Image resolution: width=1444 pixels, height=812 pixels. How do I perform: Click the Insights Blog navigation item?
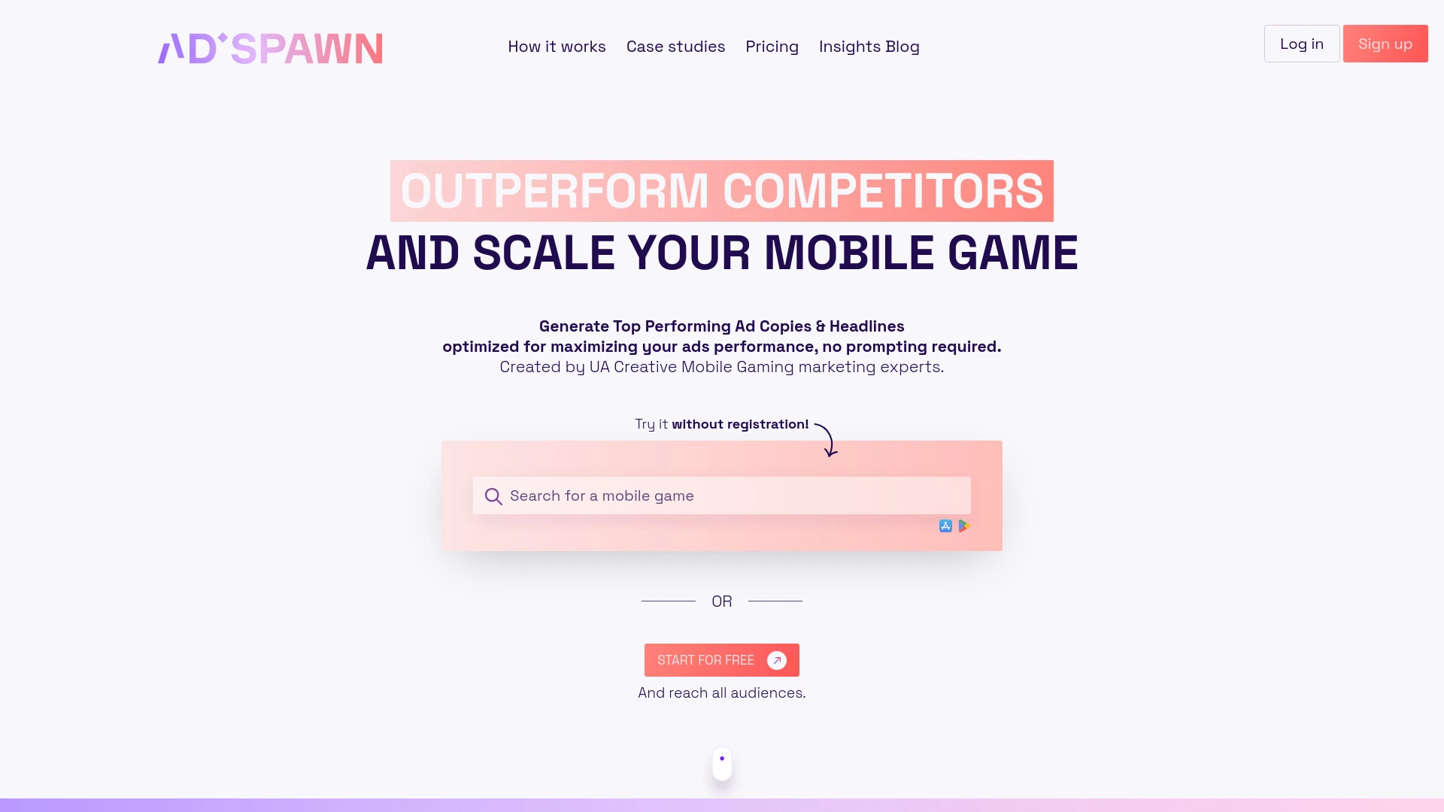point(869,46)
